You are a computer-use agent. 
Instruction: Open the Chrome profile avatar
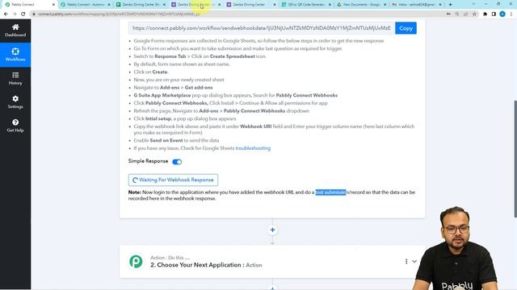502,14
